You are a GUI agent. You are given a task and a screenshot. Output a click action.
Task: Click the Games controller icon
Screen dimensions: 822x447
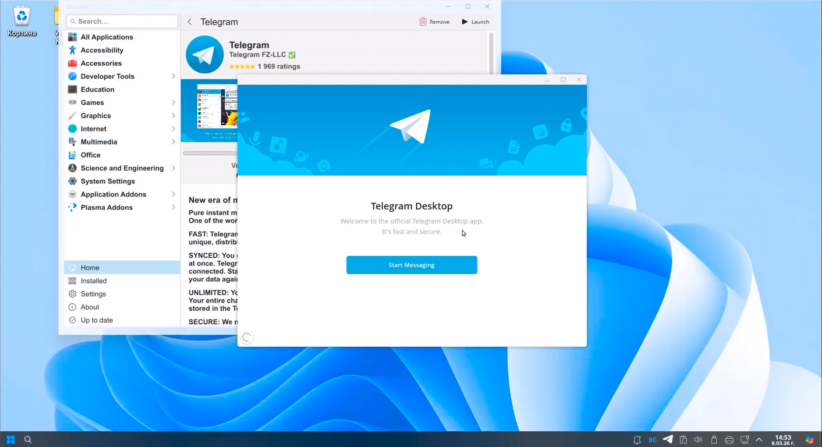pos(72,103)
